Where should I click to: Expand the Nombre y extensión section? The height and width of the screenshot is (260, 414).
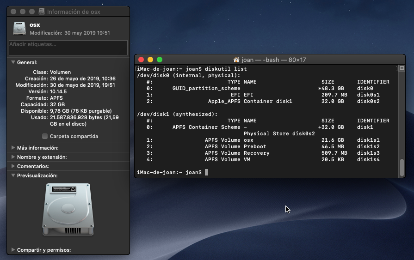coord(13,157)
